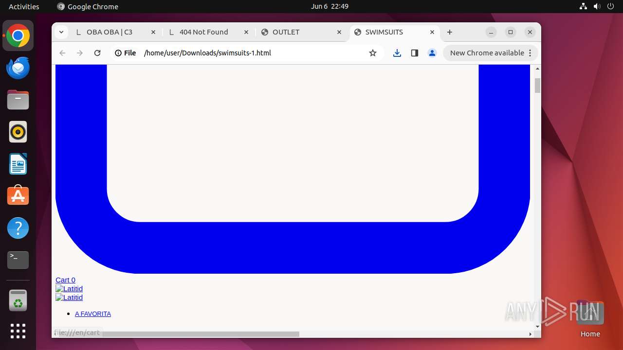623x350 pixels.
Task: Launch Thunderbird Mail from the dock
Action: [x=18, y=68]
